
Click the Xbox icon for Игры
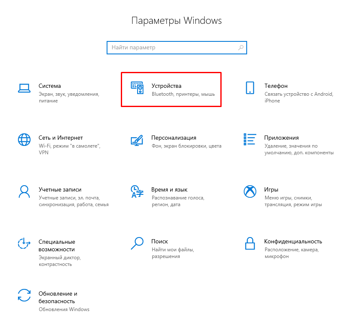pyautogui.click(x=250, y=191)
